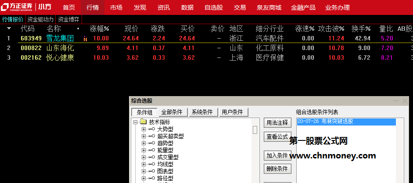The image size is (413, 183).
Task: Click the 化工原料 industry cell
Action: pyautogui.click(x=269, y=48)
